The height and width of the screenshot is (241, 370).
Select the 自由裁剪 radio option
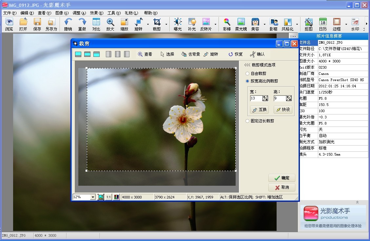[x=247, y=74]
